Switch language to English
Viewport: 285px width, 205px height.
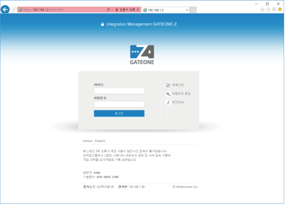[x=100, y=141]
